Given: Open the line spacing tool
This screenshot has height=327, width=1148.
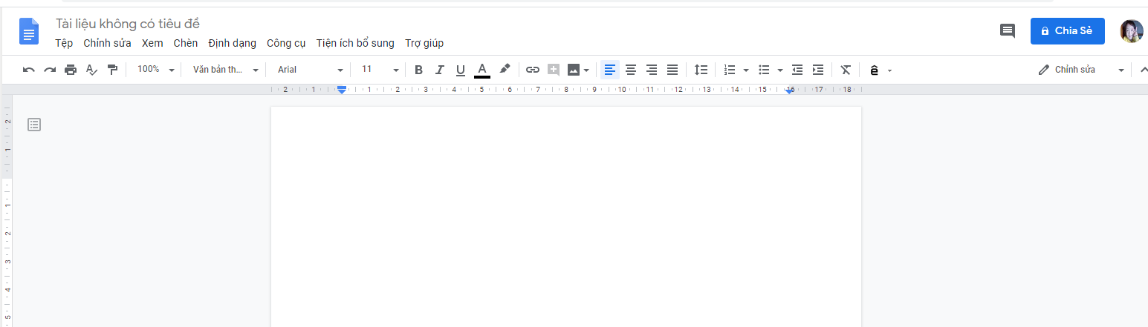Looking at the screenshot, I should click(701, 70).
